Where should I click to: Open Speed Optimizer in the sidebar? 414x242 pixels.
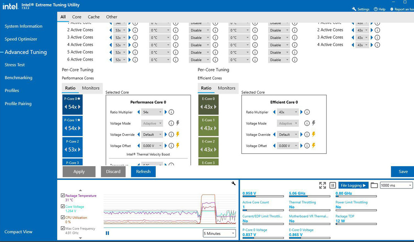coord(21,39)
